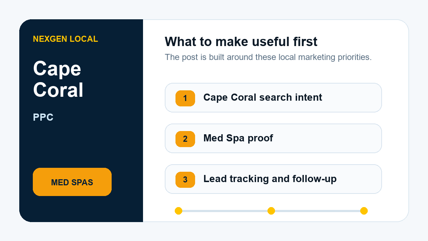The height and width of the screenshot is (241, 428).
Task: Select the first yellow timeline dot
Action: coord(178,211)
